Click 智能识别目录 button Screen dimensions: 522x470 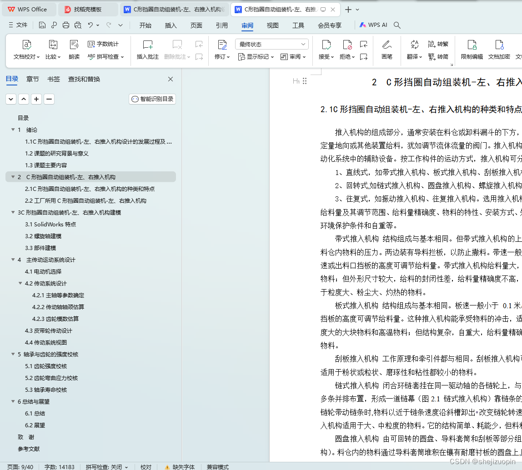click(x=152, y=99)
